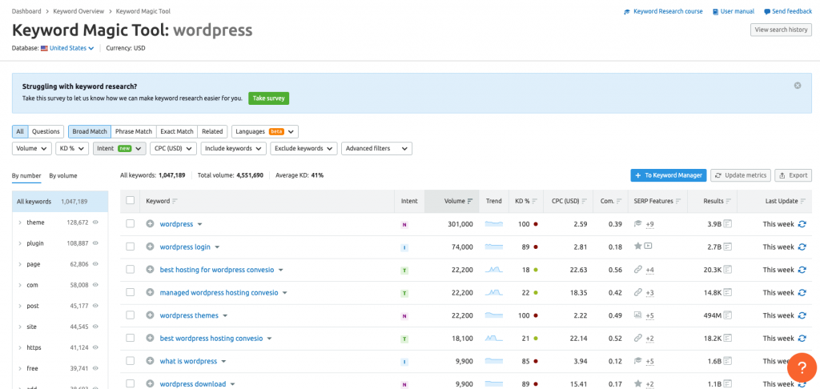Check best hosting for wordpress convesio checkbox
The image size is (820, 389).
[x=131, y=270]
